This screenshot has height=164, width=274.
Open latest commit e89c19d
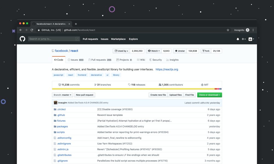coord(204,103)
